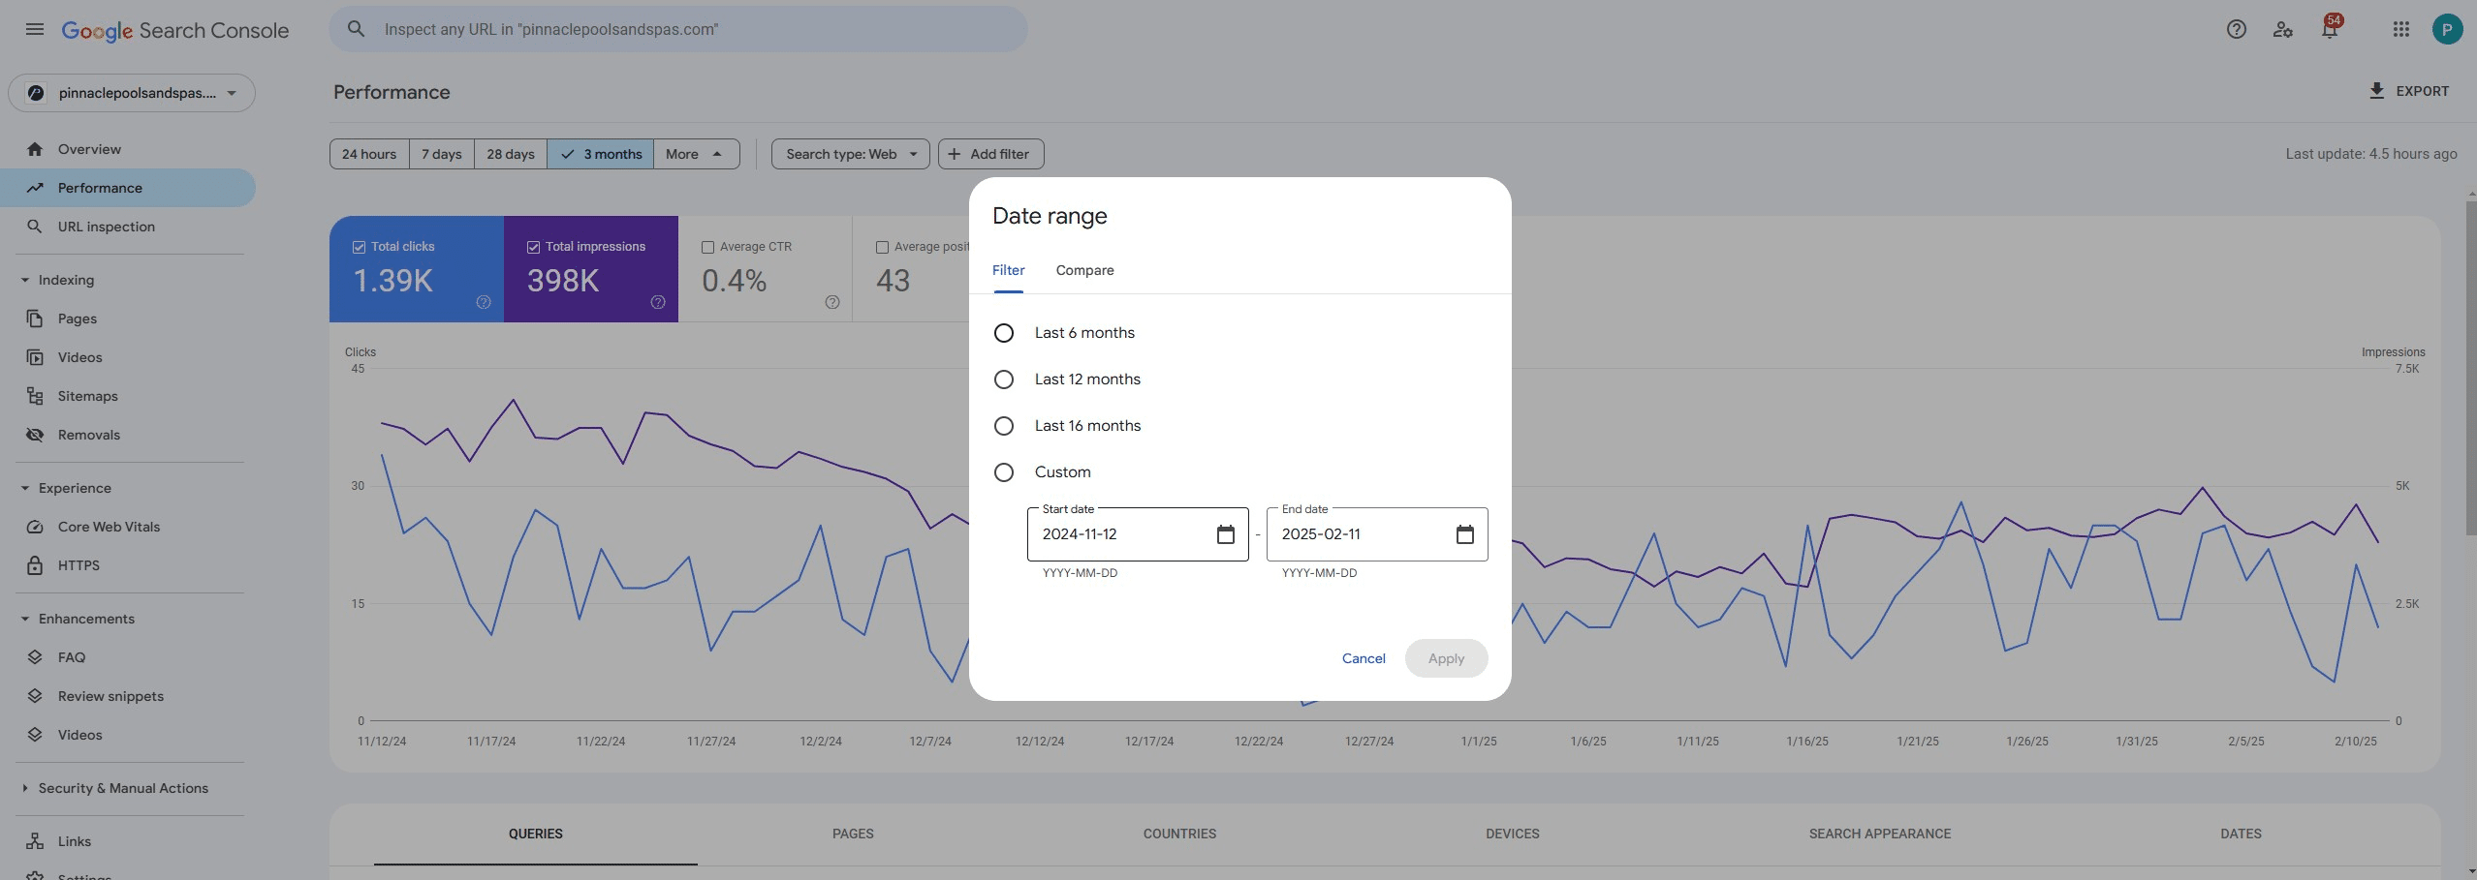Toggle the Average CTR checkbox
This screenshot has height=880, width=2477.
coord(707,247)
